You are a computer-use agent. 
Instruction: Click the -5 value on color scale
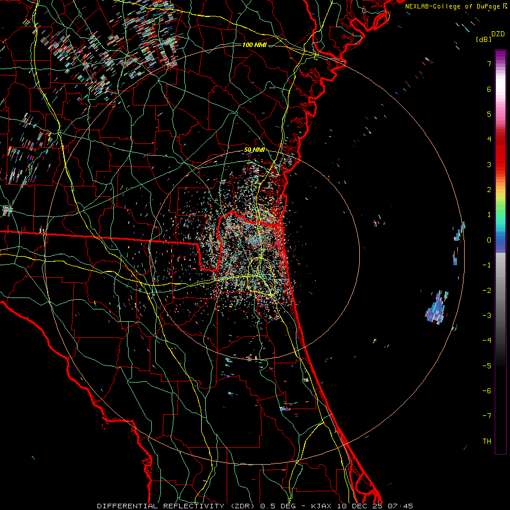(x=487, y=366)
